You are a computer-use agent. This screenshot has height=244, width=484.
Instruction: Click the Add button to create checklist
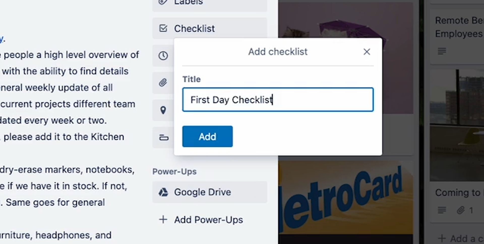click(x=207, y=136)
